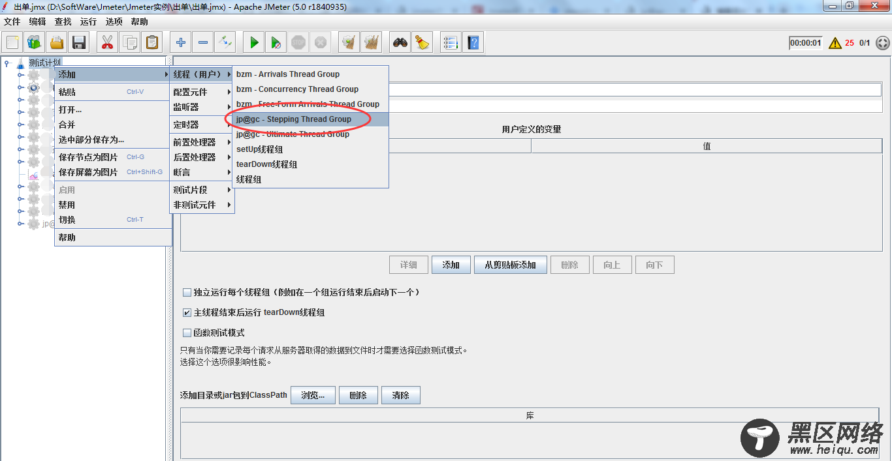Expand the 非测试元件 submenu
892x461 pixels.
click(202, 205)
